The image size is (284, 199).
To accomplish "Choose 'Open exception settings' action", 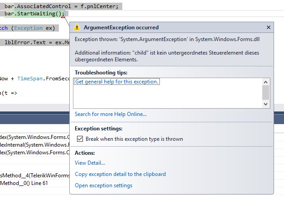I will pos(103,185).
